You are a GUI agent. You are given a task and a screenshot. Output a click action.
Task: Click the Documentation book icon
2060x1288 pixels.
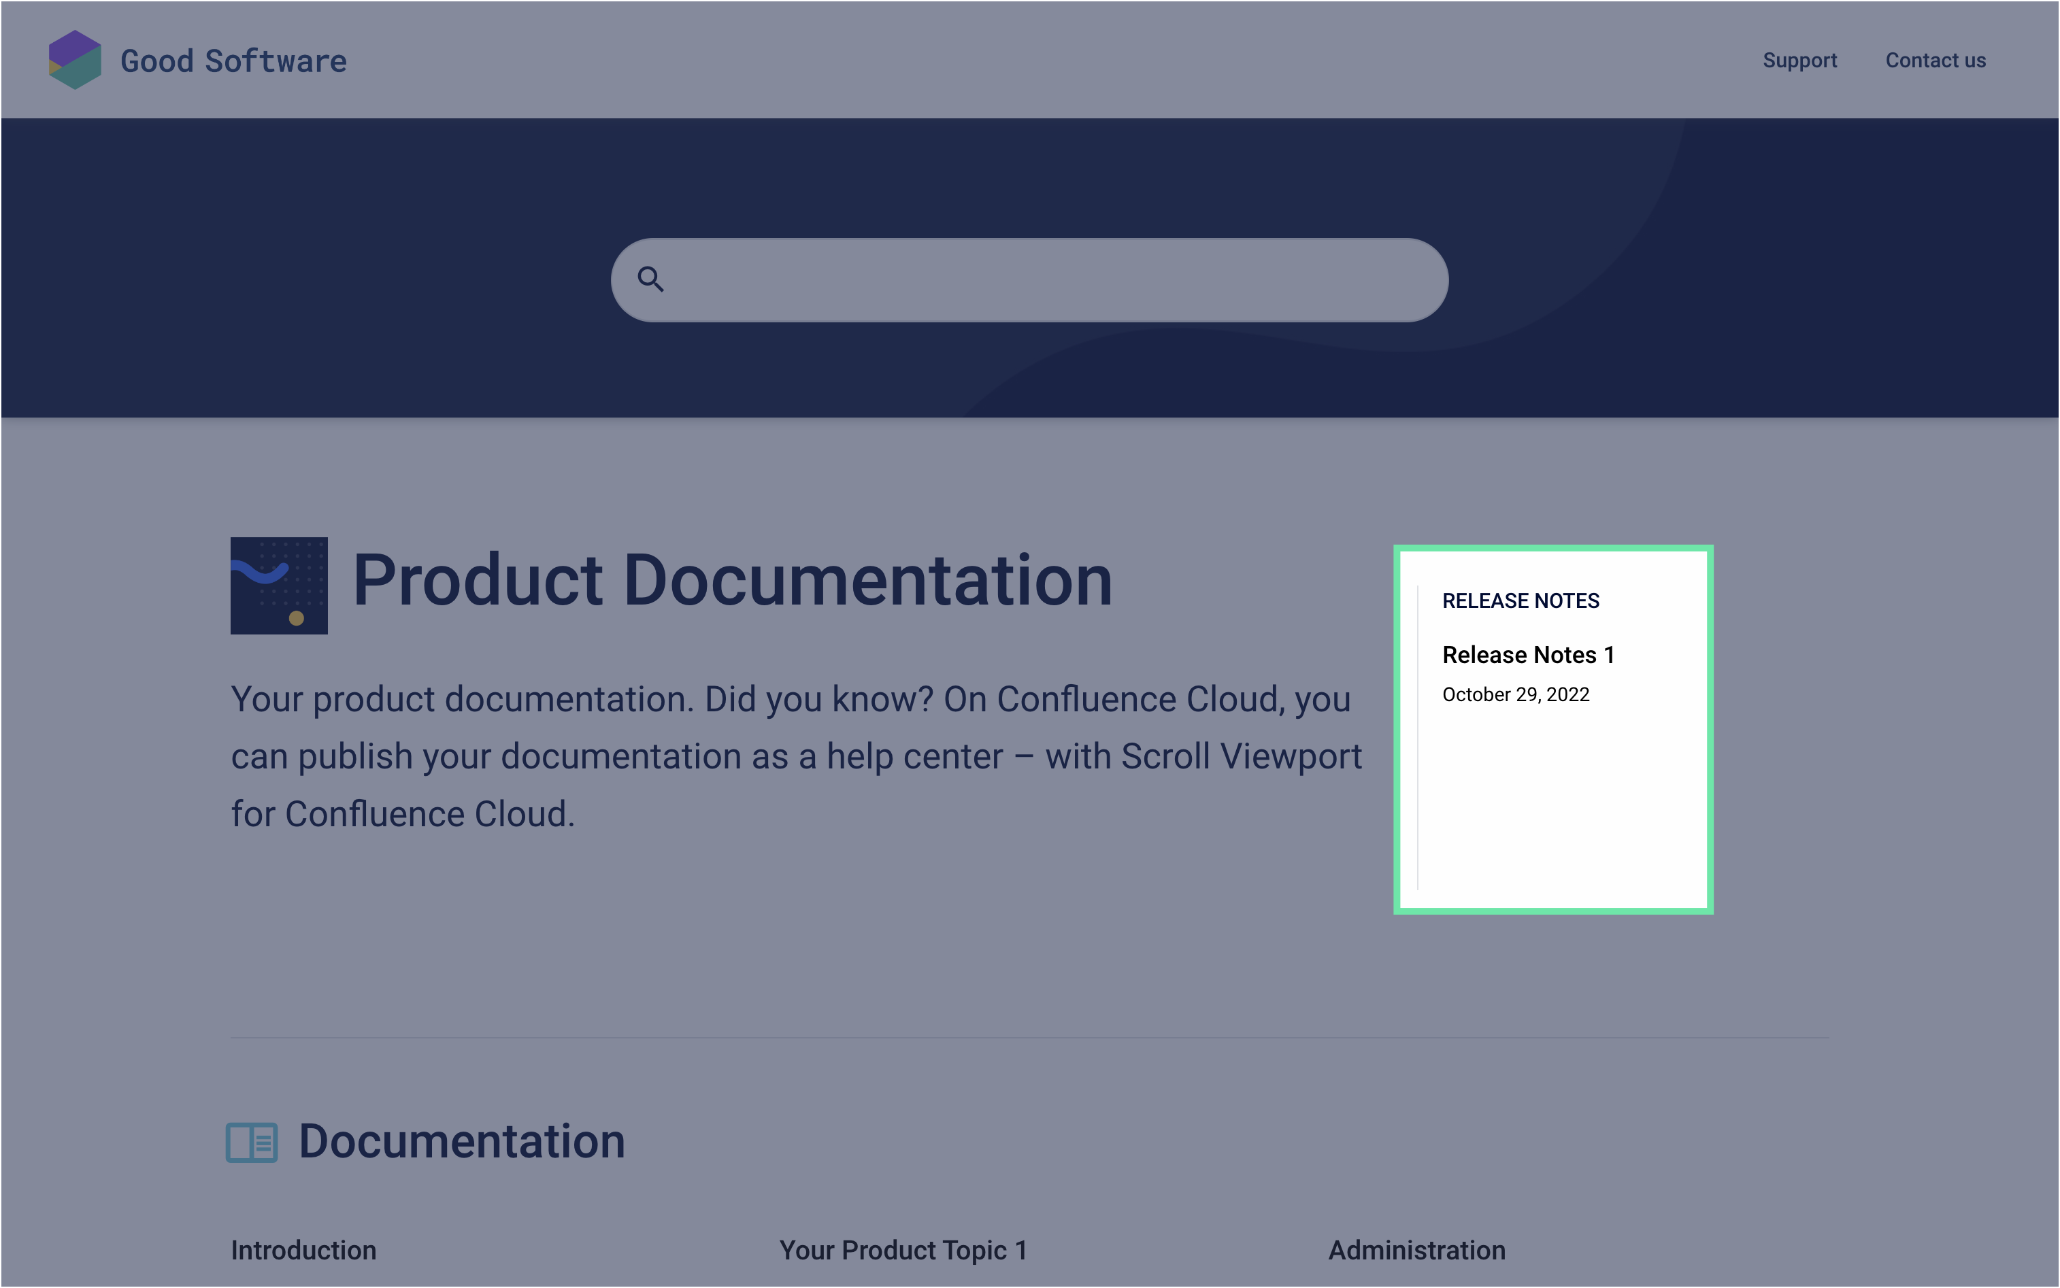251,1142
